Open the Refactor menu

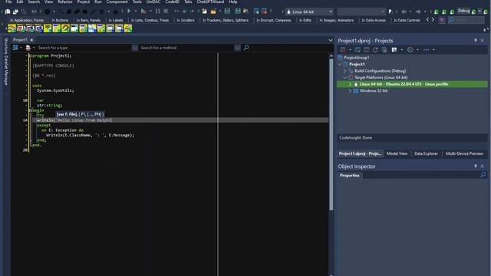(64, 2)
